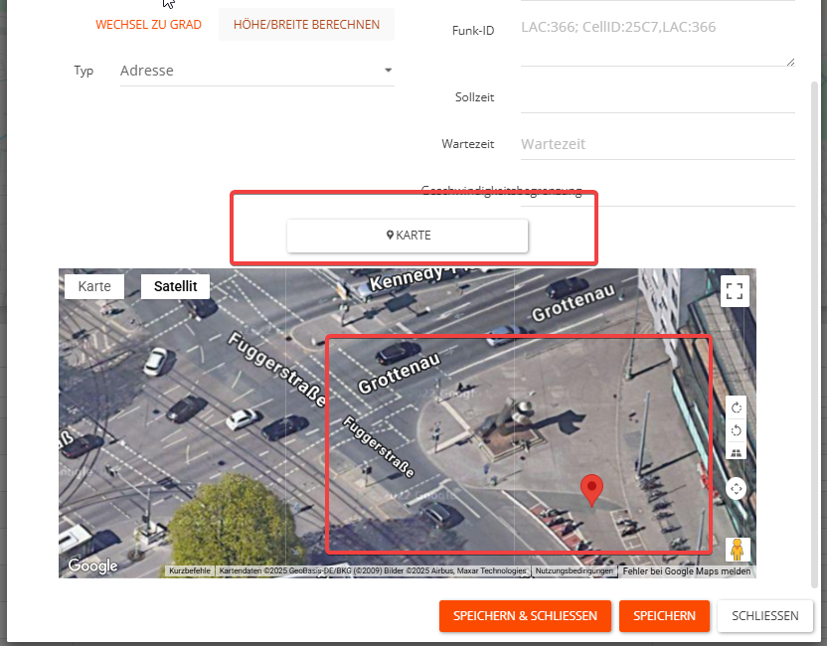Toggle fullscreen view of the map
Screen dimensions: 827x646
[735, 291]
